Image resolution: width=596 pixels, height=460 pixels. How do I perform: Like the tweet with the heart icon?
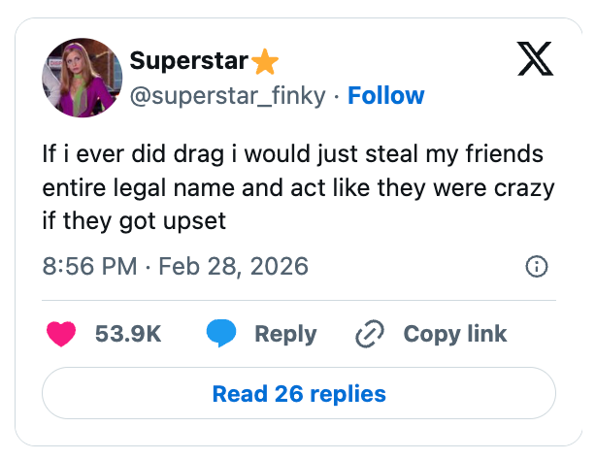click(x=62, y=334)
